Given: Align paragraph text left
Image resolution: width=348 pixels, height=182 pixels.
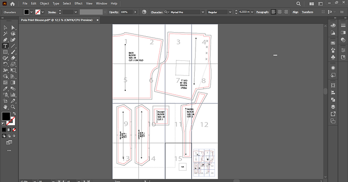Looking at the screenshot, I should pyautogui.click(x=274, y=12).
